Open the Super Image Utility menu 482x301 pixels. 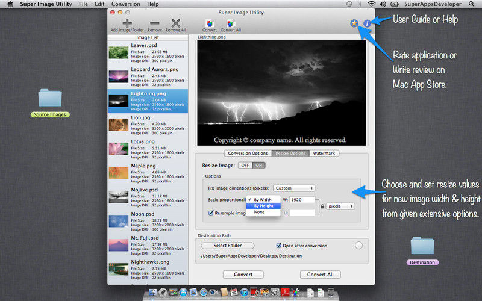coord(46,4)
